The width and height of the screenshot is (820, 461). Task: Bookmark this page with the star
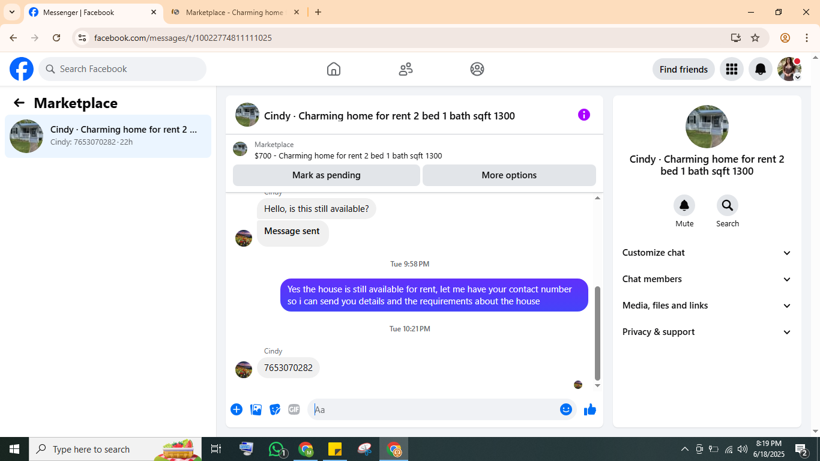point(755,38)
